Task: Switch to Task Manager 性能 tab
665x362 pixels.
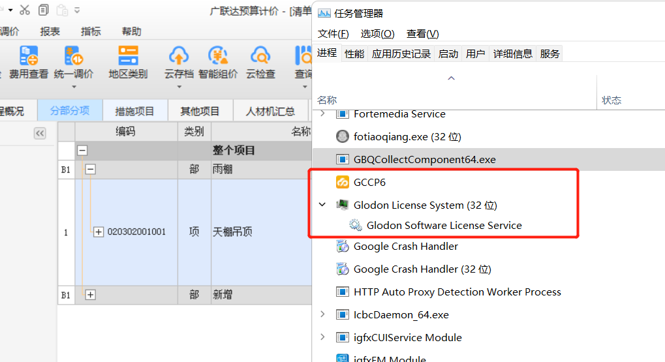Action: [x=354, y=54]
